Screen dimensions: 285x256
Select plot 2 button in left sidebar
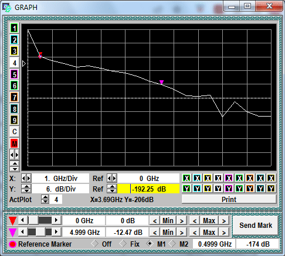(x=14, y=40)
